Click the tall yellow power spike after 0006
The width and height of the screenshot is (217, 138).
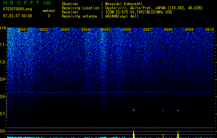pyautogui.click(x=134, y=134)
